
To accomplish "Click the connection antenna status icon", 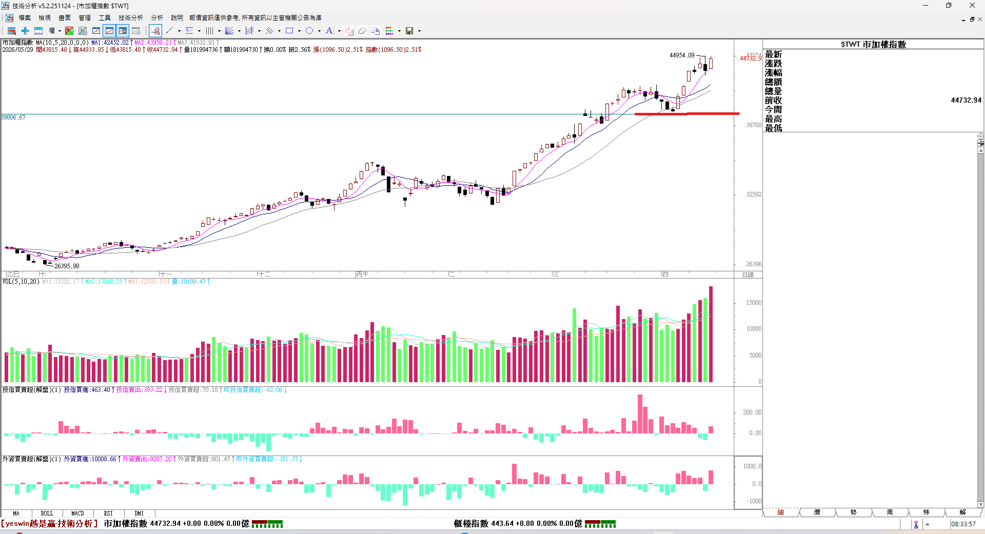I will click(916, 524).
